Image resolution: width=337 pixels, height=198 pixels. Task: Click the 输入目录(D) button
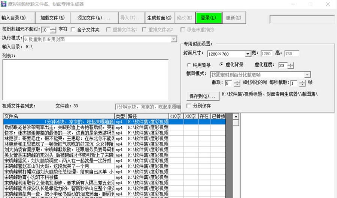(x=17, y=18)
